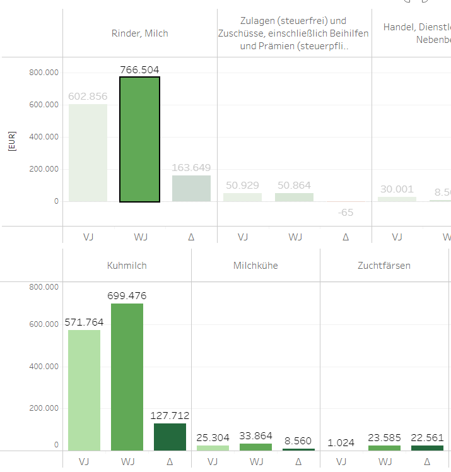451x472 pixels.
Task: Select the Handel VJ bar labeled 30.001
Action: coord(397,199)
